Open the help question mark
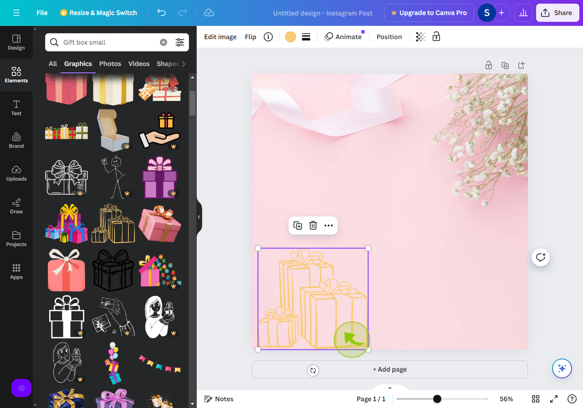 click(x=572, y=399)
